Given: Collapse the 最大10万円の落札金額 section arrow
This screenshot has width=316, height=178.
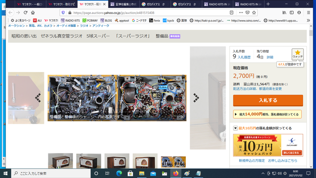Looking at the screenshot, I should tap(236, 128).
